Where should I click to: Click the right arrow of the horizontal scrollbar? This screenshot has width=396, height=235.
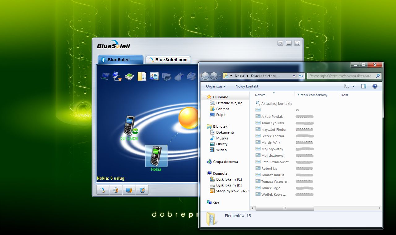click(379, 208)
